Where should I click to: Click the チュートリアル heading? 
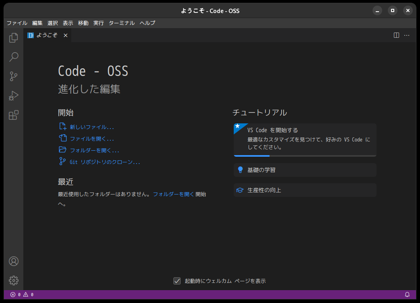coord(260,113)
